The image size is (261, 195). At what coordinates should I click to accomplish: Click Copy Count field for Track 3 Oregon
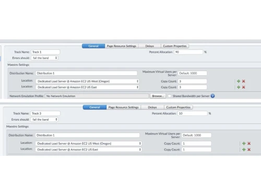[196, 144]
